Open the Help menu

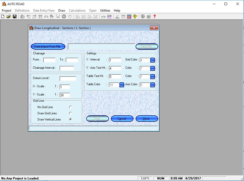click(117, 11)
